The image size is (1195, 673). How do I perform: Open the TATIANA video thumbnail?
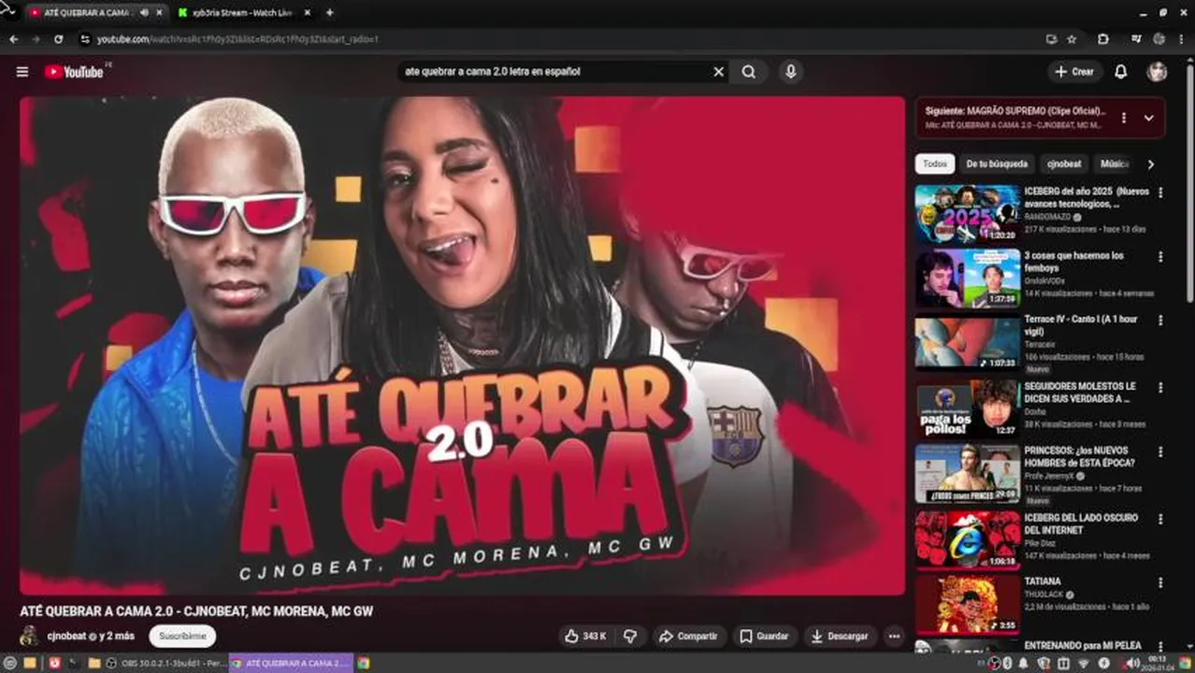[968, 605]
